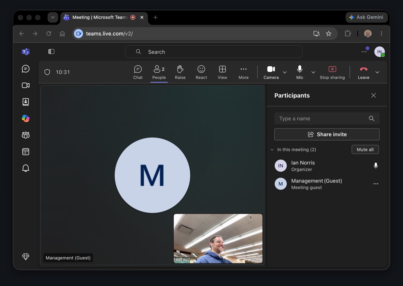The height and width of the screenshot is (286, 403).
Task: Open the browser tab search dropdown
Action: tap(53, 17)
